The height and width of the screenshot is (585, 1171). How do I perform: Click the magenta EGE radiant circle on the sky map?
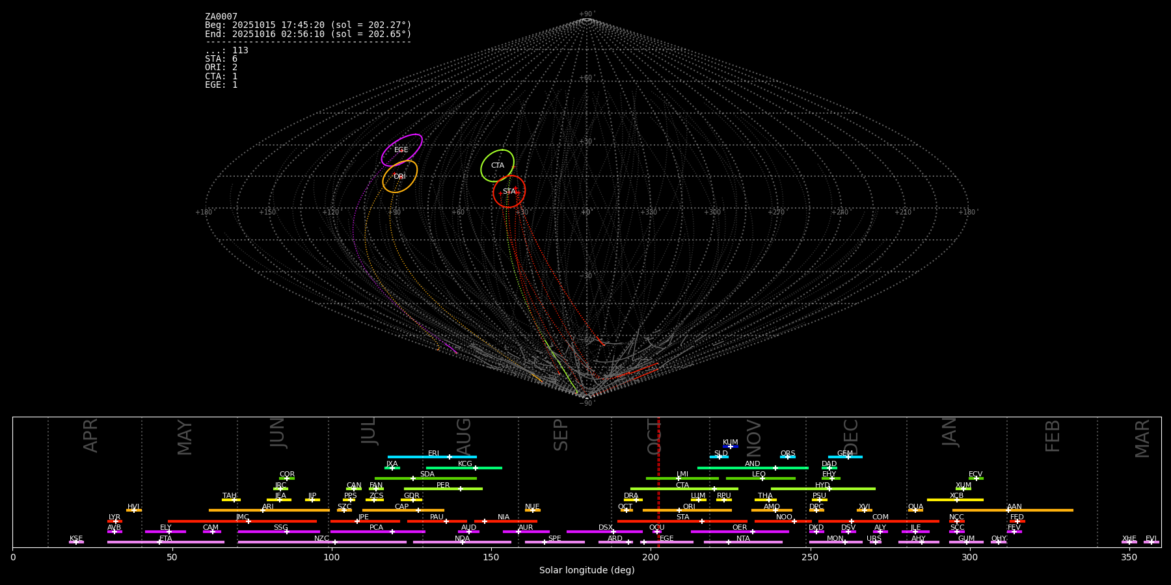pos(401,150)
